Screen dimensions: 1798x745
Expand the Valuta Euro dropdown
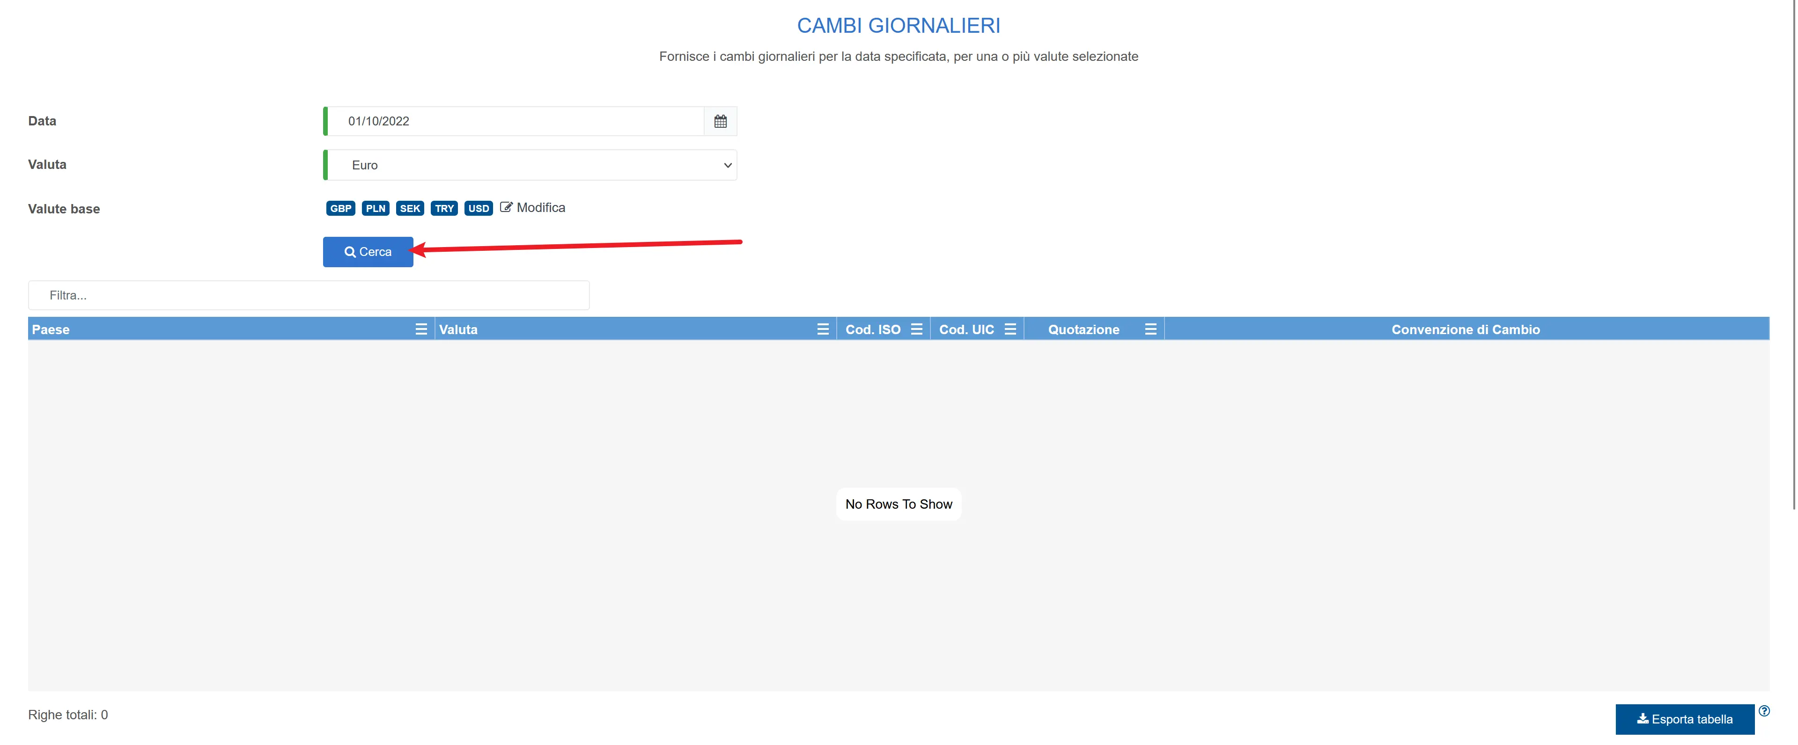click(531, 165)
